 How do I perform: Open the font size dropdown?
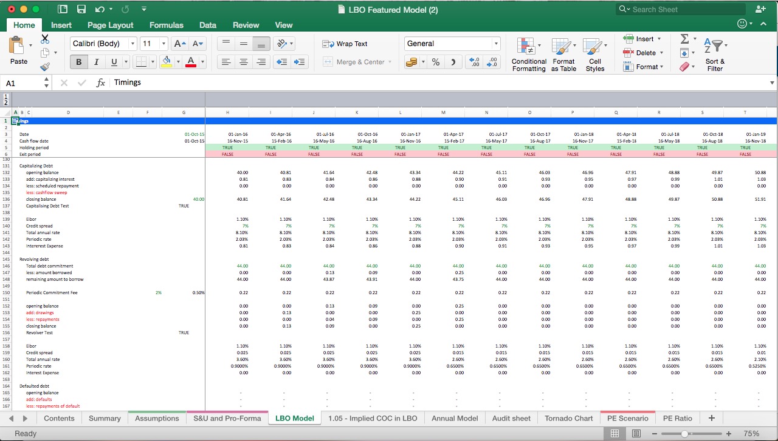162,43
